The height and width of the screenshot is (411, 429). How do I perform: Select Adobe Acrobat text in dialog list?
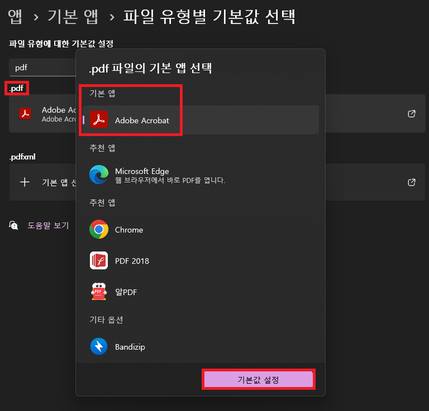142,120
